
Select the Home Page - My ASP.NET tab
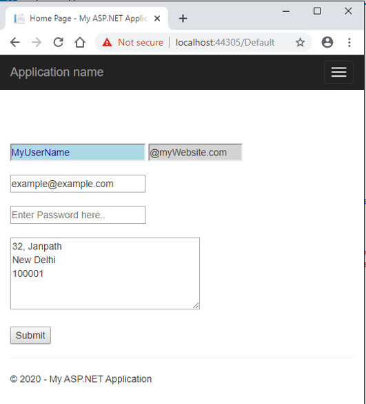(87, 18)
